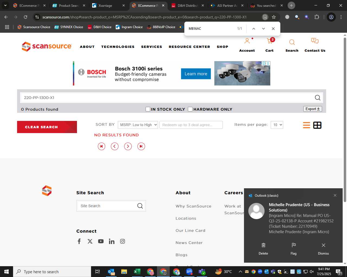Click the ScanSource logo in header
Screen dimensions: 347x277
47,47
